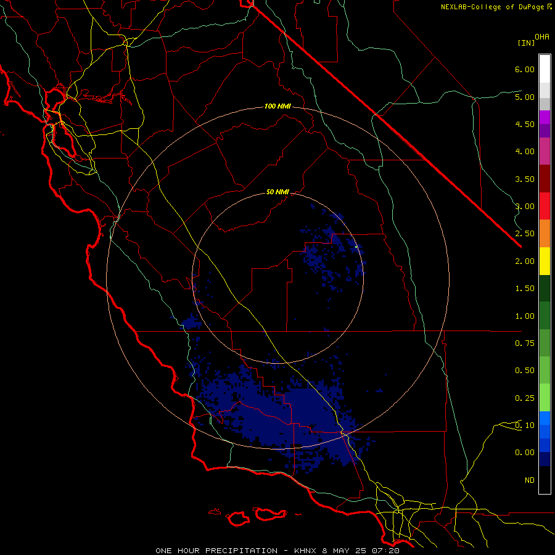Pick the light green swatch at 0.25
555x555 pixels.
pyautogui.click(x=545, y=398)
